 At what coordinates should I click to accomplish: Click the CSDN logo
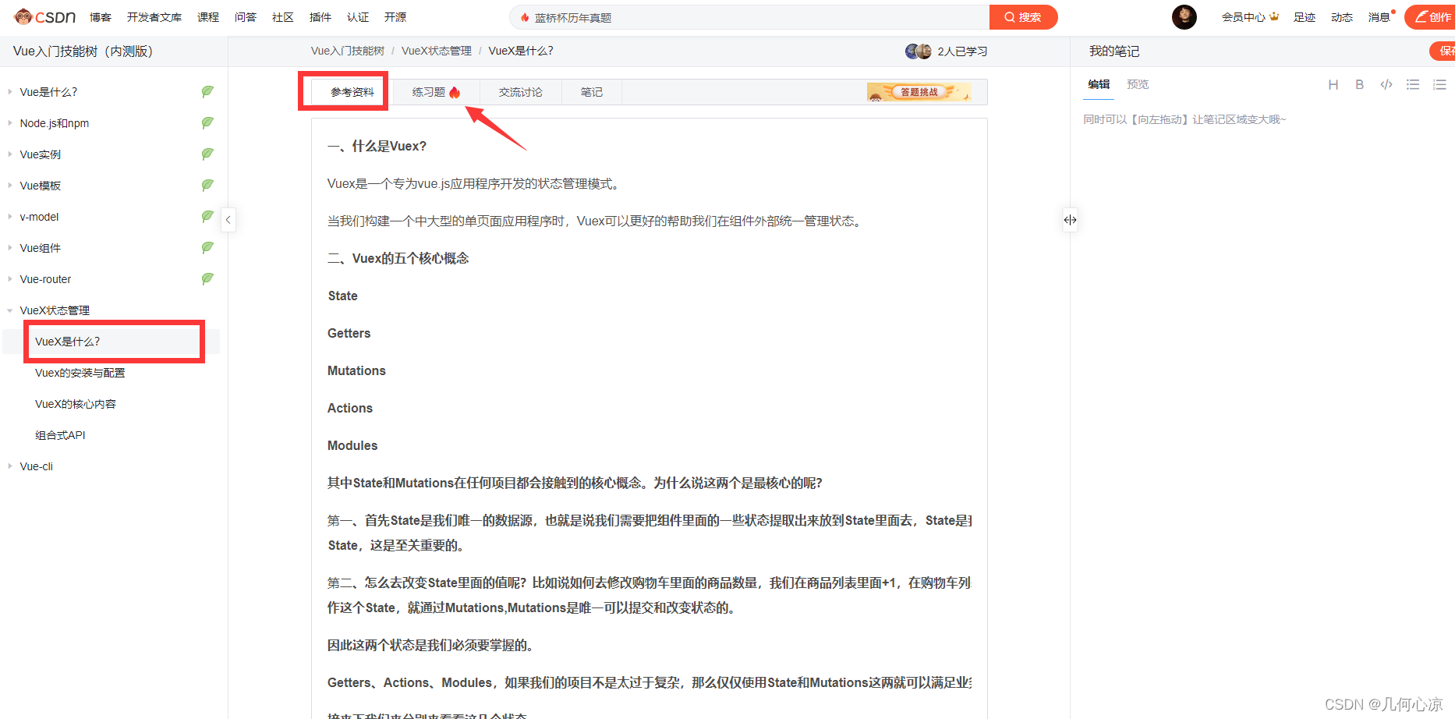pos(45,16)
